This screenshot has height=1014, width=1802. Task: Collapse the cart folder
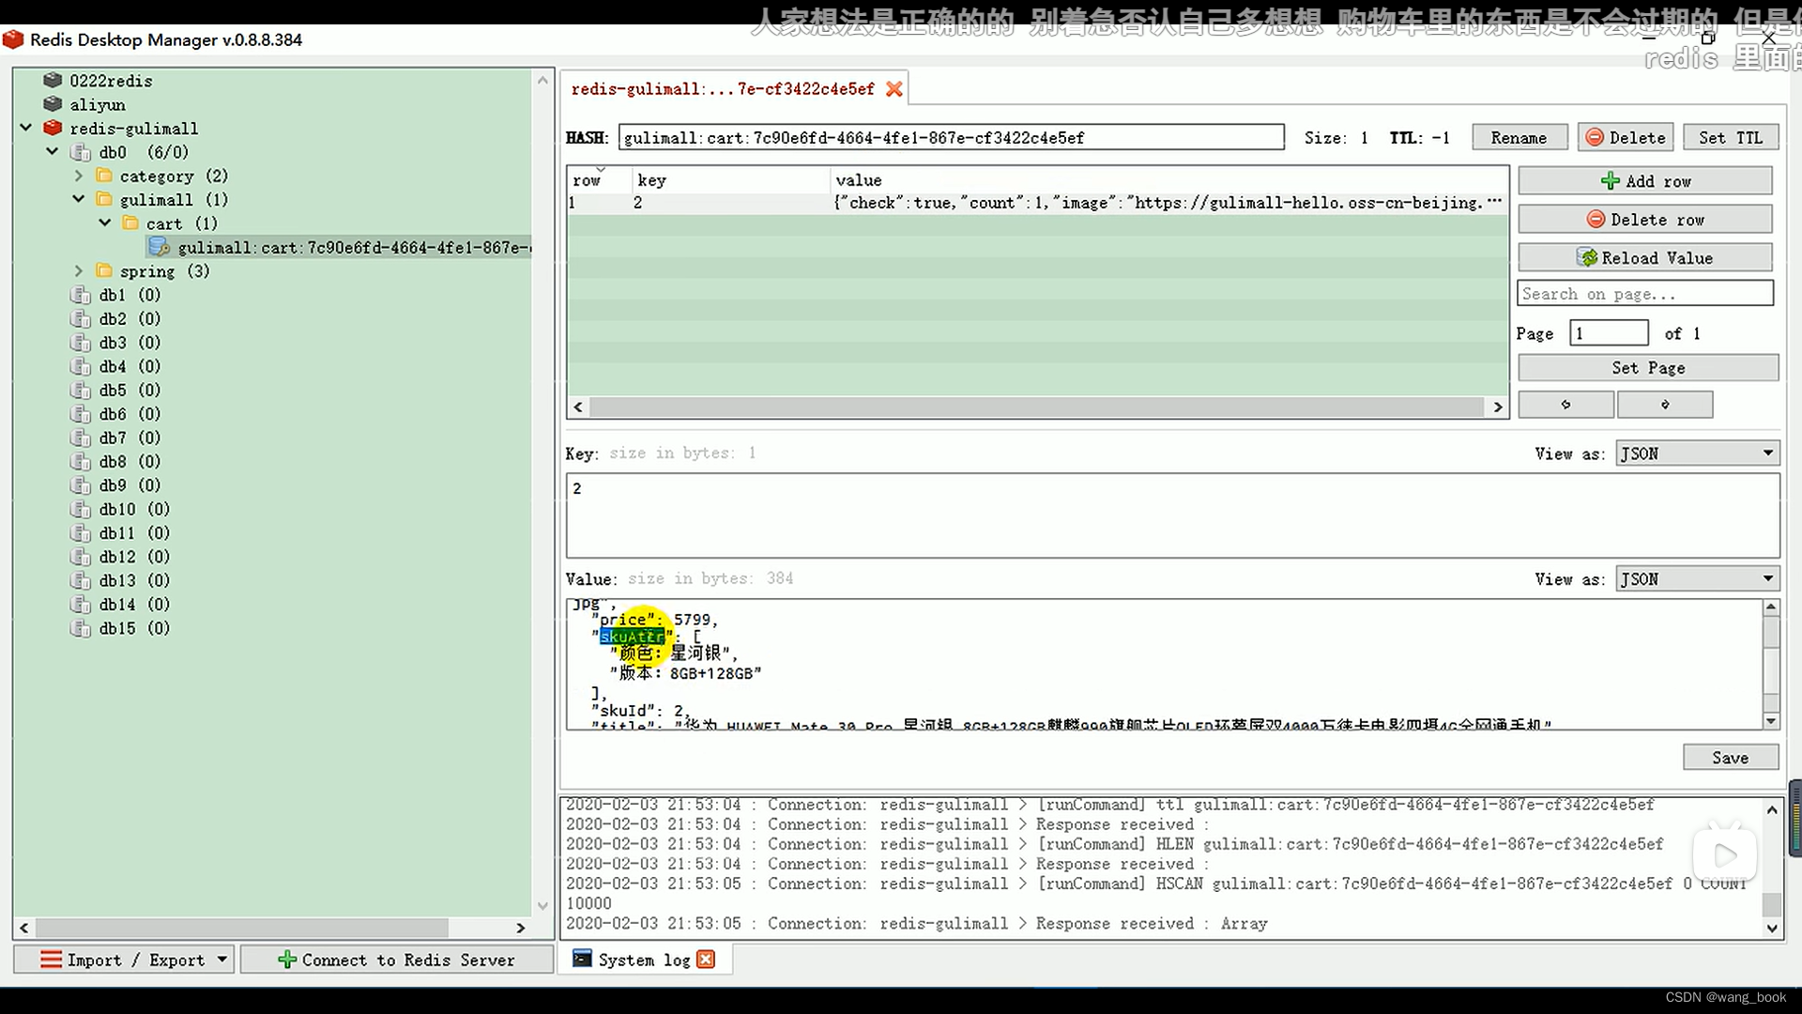[x=105, y=223]
